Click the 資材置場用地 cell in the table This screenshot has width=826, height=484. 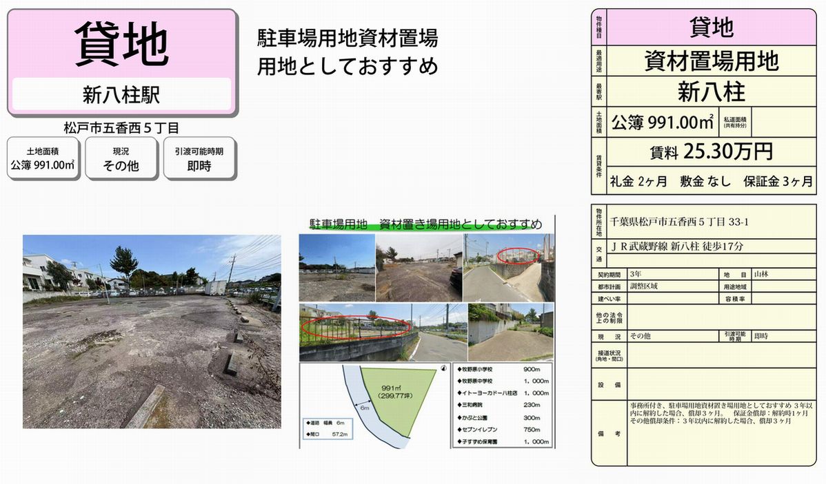tap(710, 61)
